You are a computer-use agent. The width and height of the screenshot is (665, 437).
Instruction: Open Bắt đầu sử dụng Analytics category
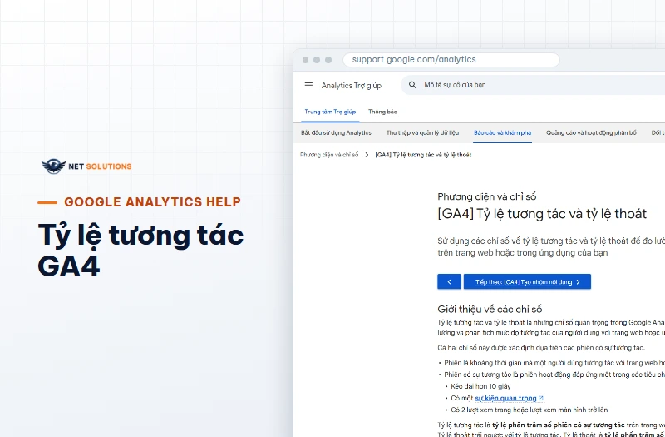(336, 133)
